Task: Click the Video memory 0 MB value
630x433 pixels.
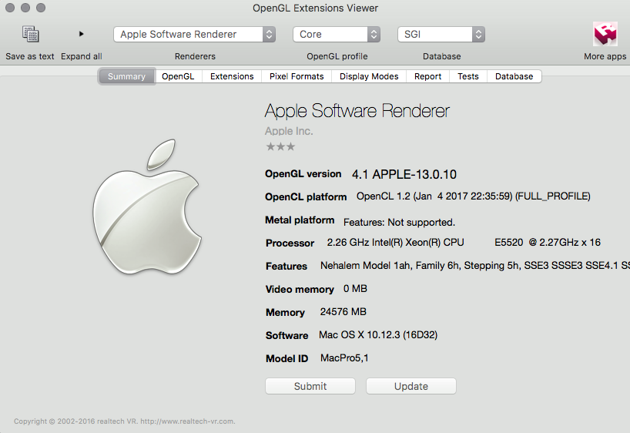Action: [355, 289]
